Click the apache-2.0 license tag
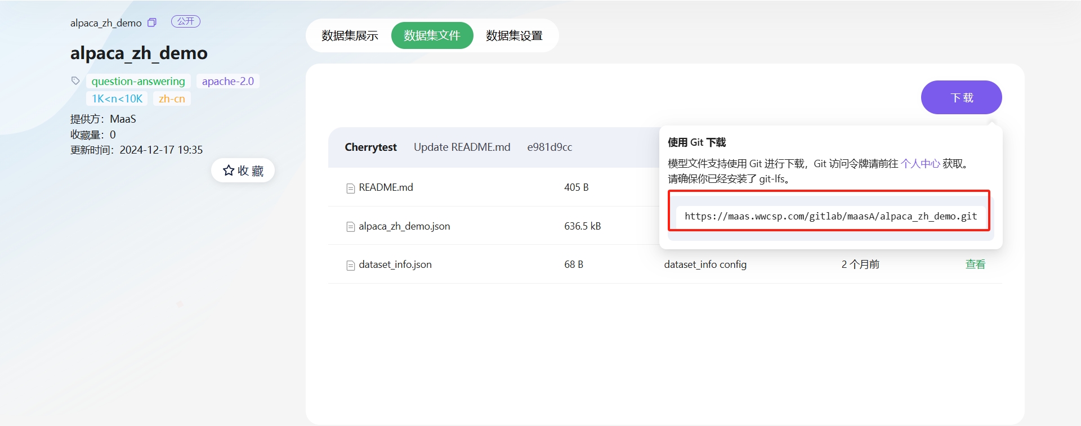 pos(227,81)
